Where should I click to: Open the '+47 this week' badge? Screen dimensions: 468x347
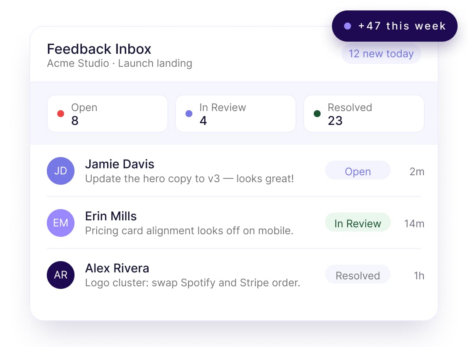tap(395, 26)
